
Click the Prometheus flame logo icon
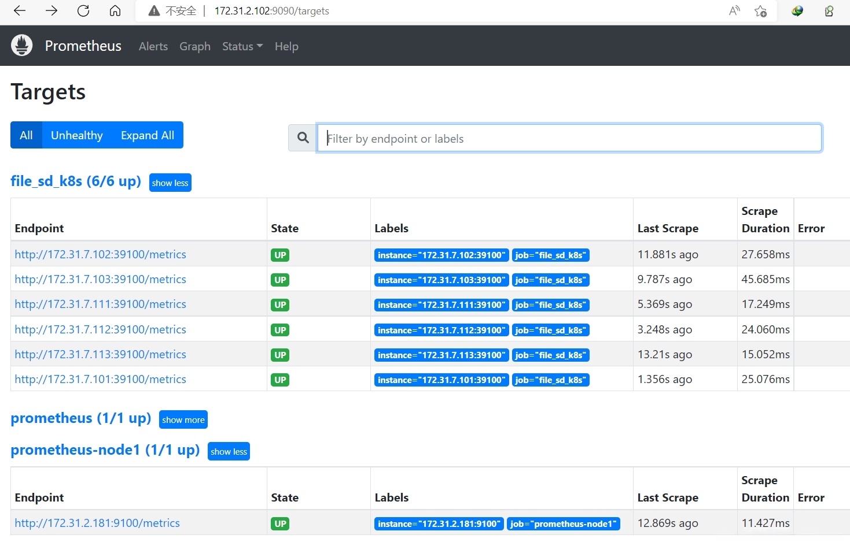click(22, 46)
